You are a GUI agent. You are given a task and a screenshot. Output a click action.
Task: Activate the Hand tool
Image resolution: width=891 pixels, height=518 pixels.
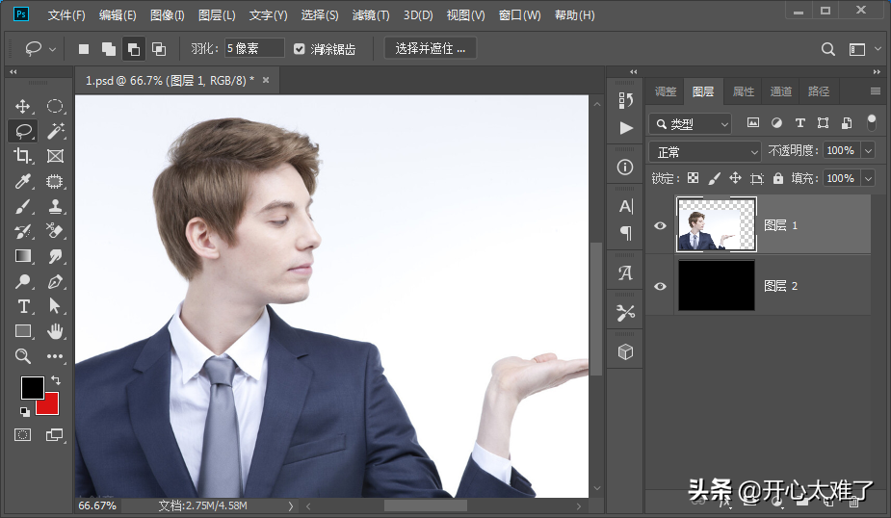pos(56,331)
